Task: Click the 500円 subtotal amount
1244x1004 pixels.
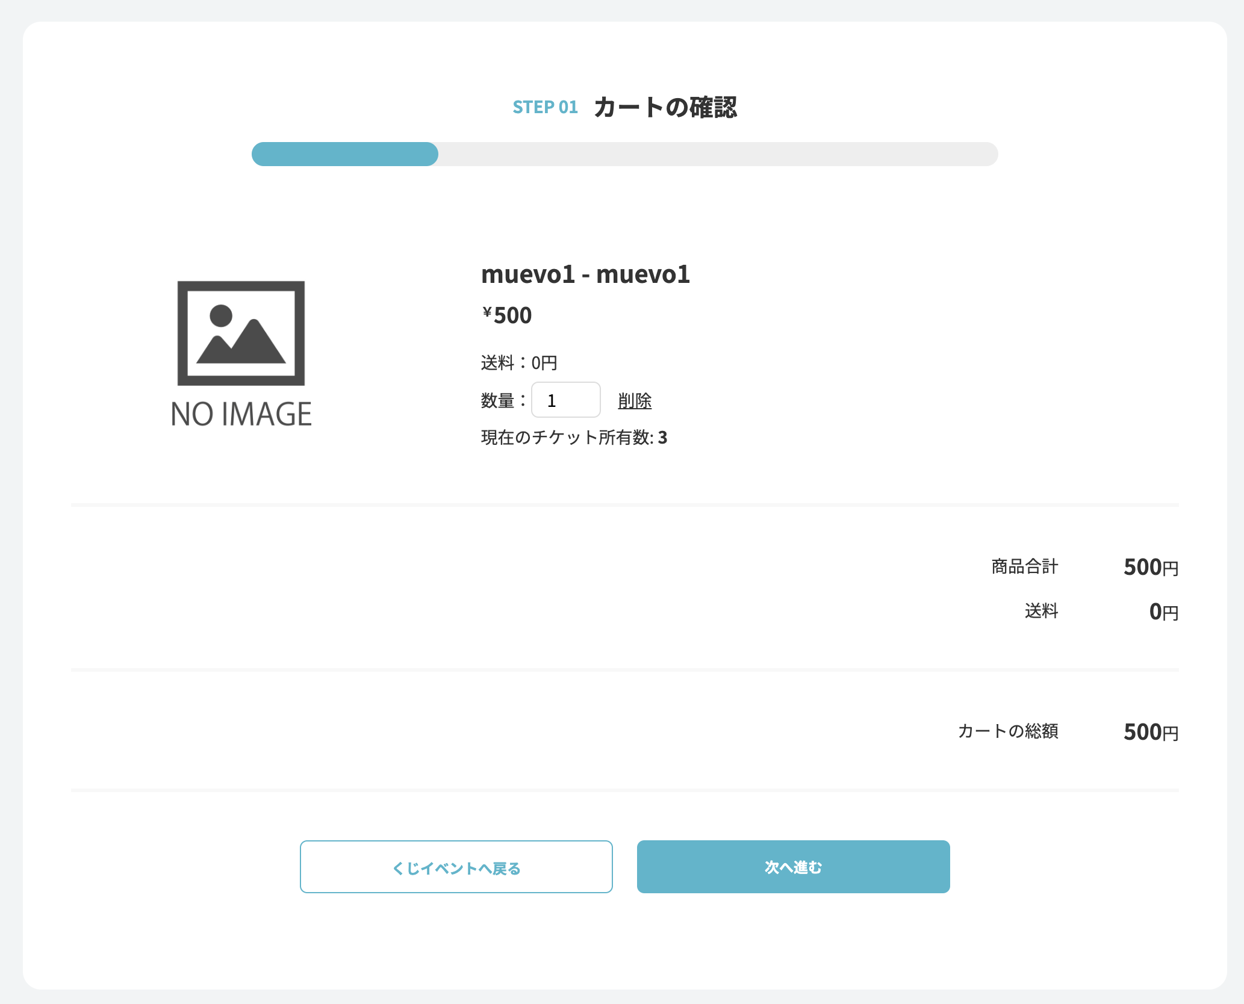Action: (1151, 566)
